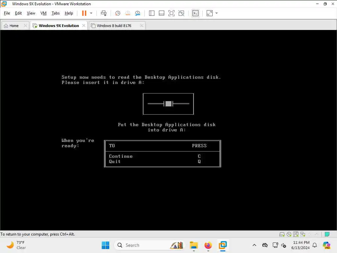Click the floppy drive status icon
The width and height of the screenshot is (337, 253).
tap(296, 234)
